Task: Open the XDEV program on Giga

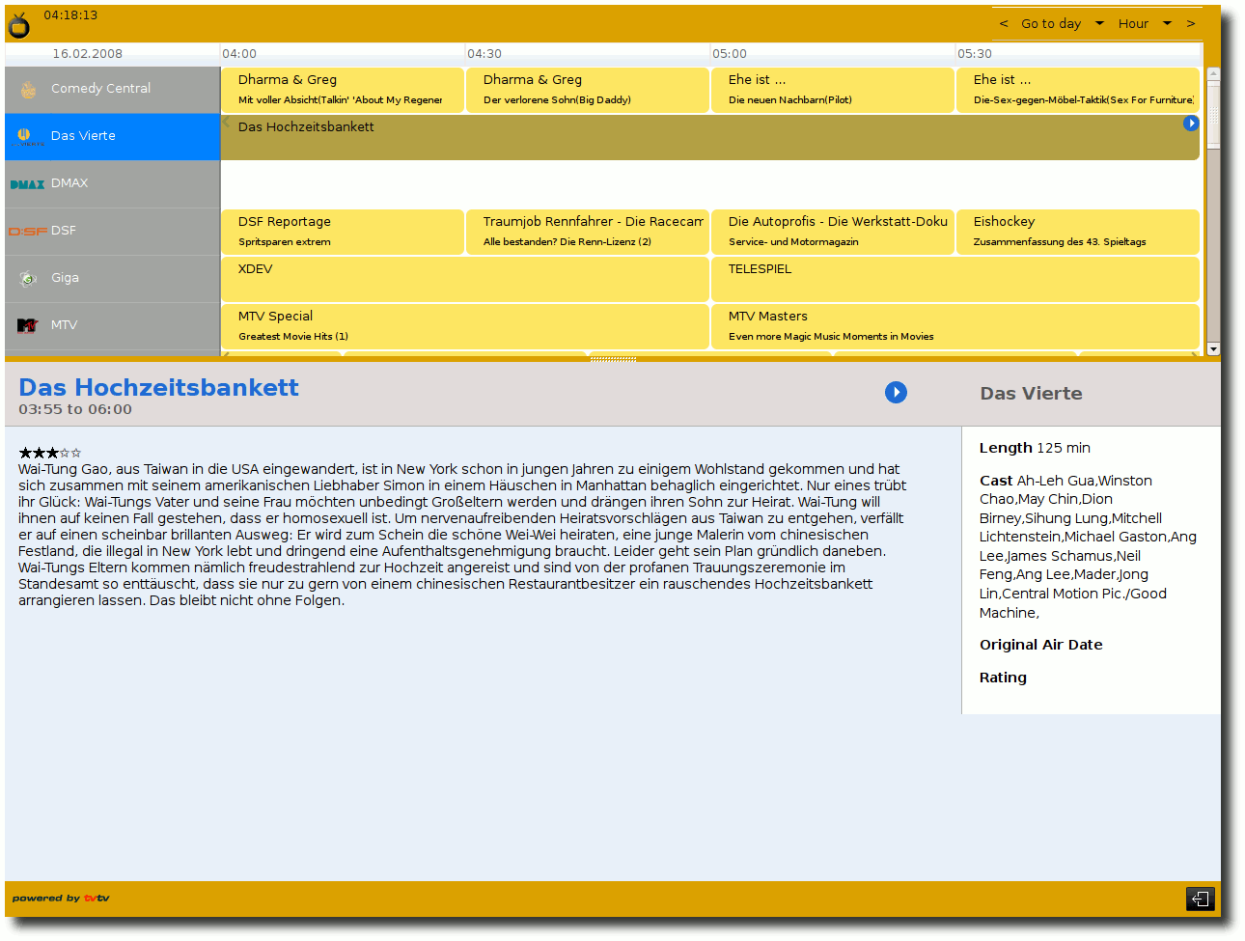Action: click(465, 279)
